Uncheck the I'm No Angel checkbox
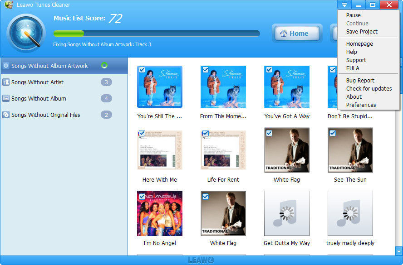 [x=142, y=197]
